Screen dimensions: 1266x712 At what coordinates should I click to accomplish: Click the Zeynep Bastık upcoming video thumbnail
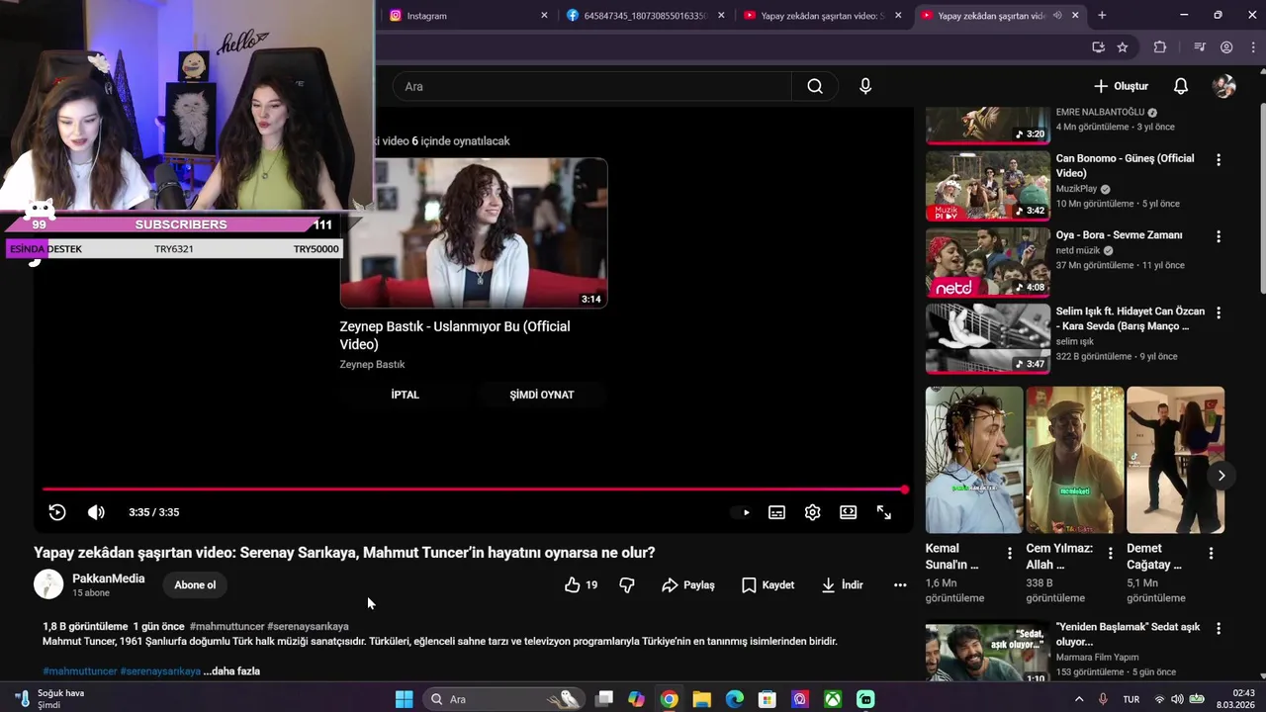[x=474, y=233]
